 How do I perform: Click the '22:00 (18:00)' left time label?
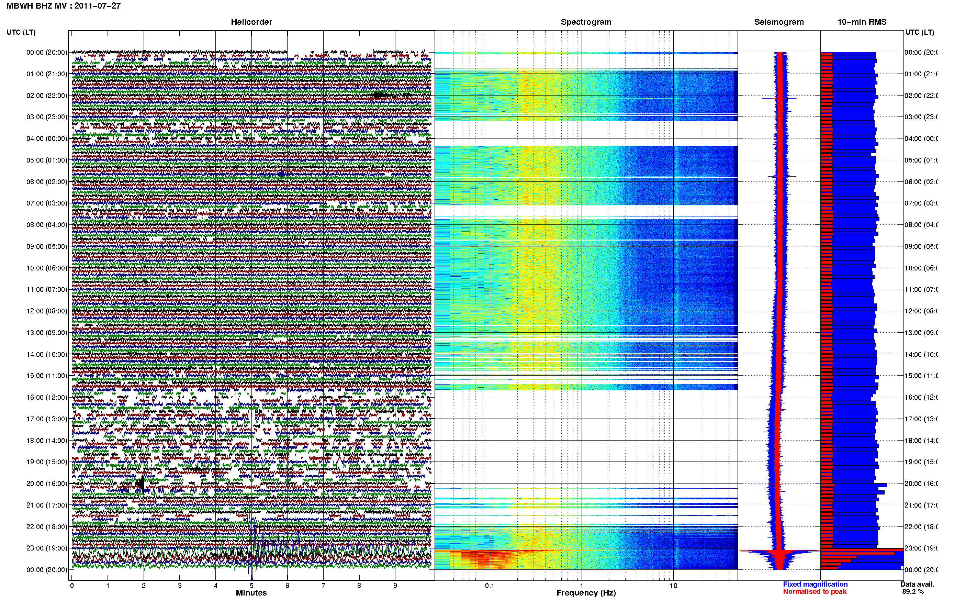[47, 527]
